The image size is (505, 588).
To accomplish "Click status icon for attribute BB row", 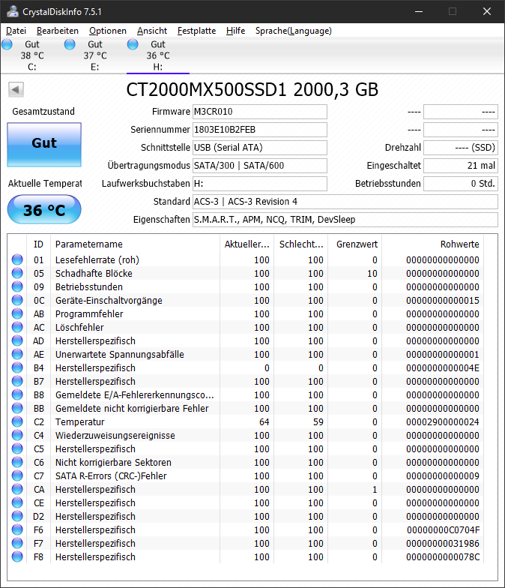I will pyautogui.click(x=17, y=408).
